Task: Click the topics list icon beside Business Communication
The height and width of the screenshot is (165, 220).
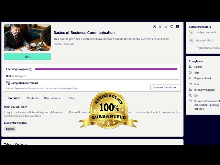Action: [190, 101]
